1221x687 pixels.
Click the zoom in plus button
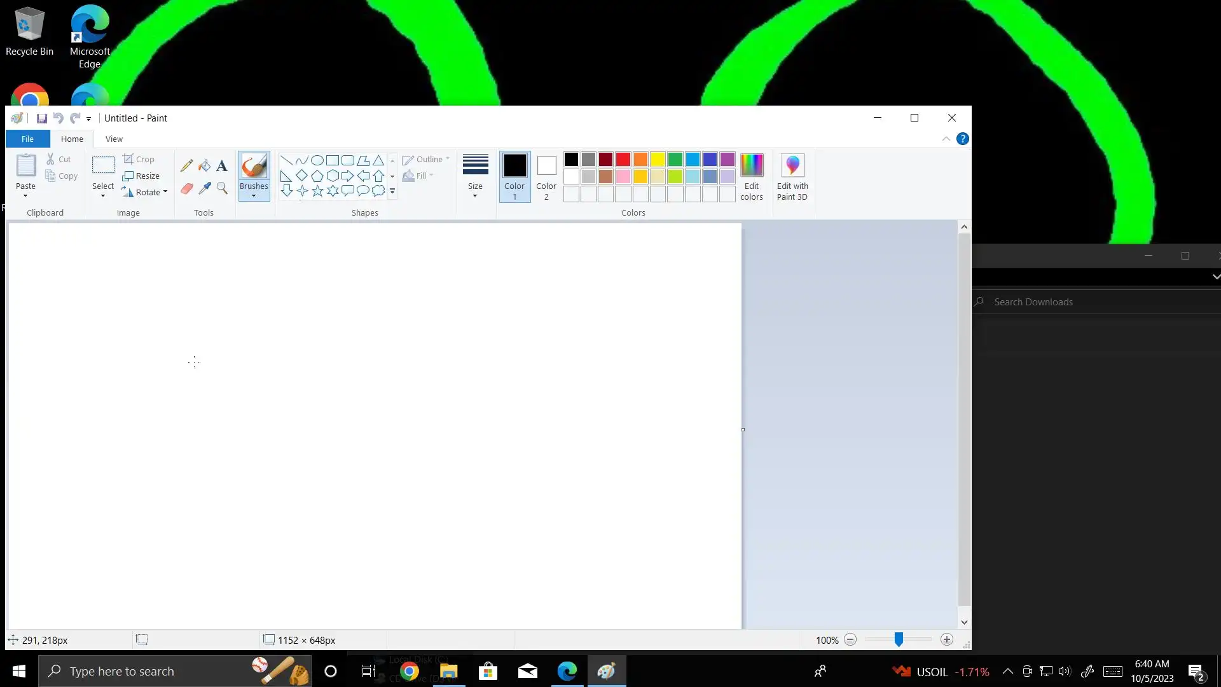(947, 640)
